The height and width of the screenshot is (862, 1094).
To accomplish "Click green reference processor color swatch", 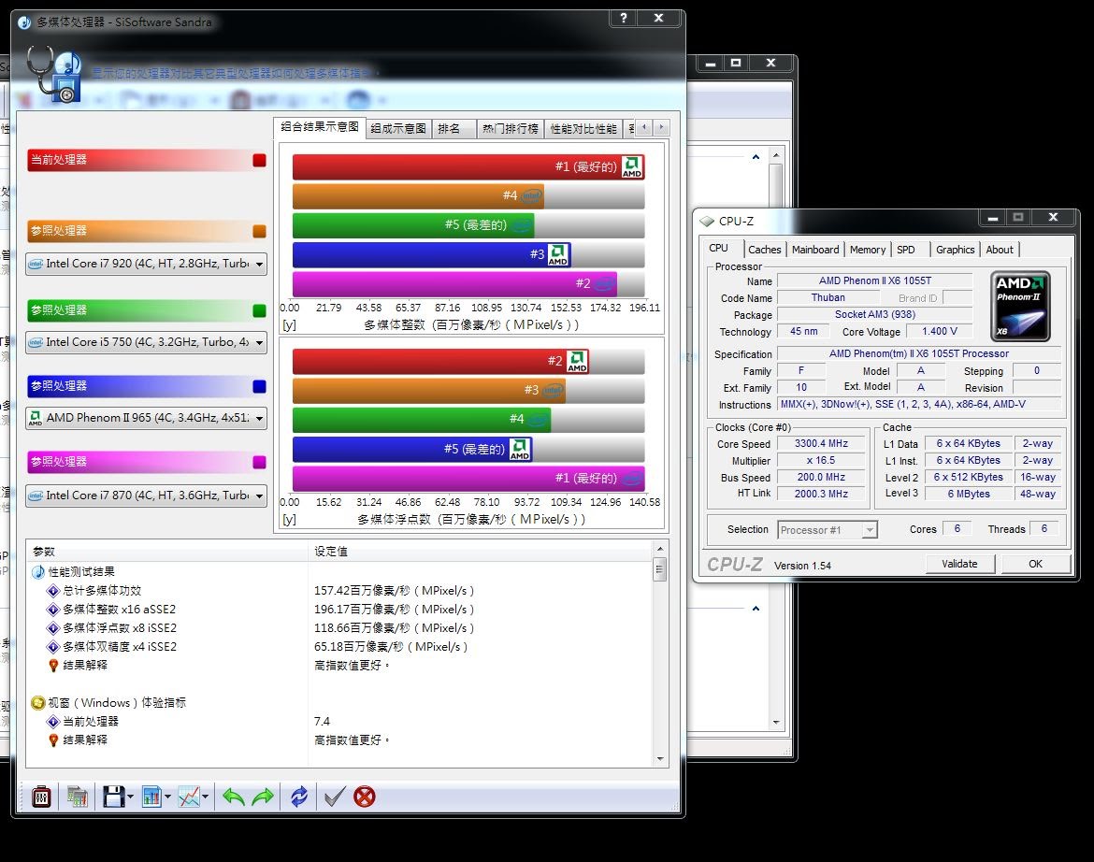I will click(260, 310).
